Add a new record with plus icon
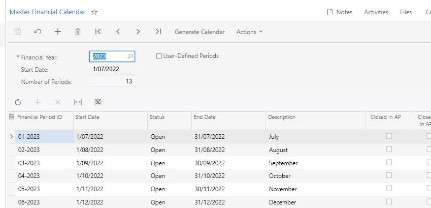This screenshot has width=431, height=208. 57,32
